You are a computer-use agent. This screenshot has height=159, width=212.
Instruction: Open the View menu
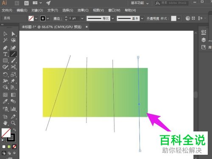[98, 10]
